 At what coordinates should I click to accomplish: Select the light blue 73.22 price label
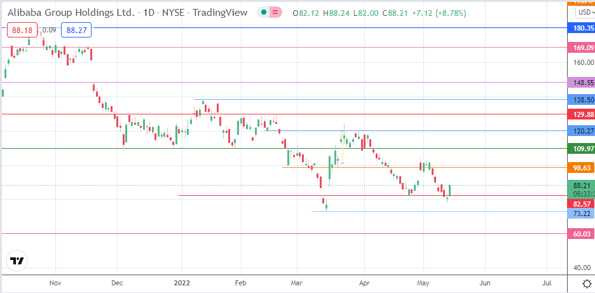pos(581,214)
